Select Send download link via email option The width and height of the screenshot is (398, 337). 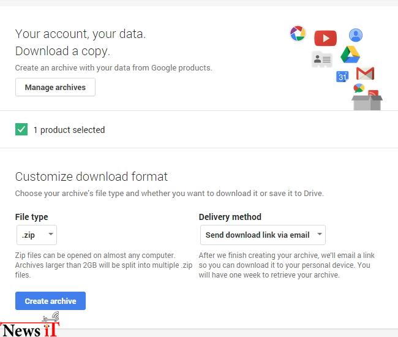coord(263,235)
